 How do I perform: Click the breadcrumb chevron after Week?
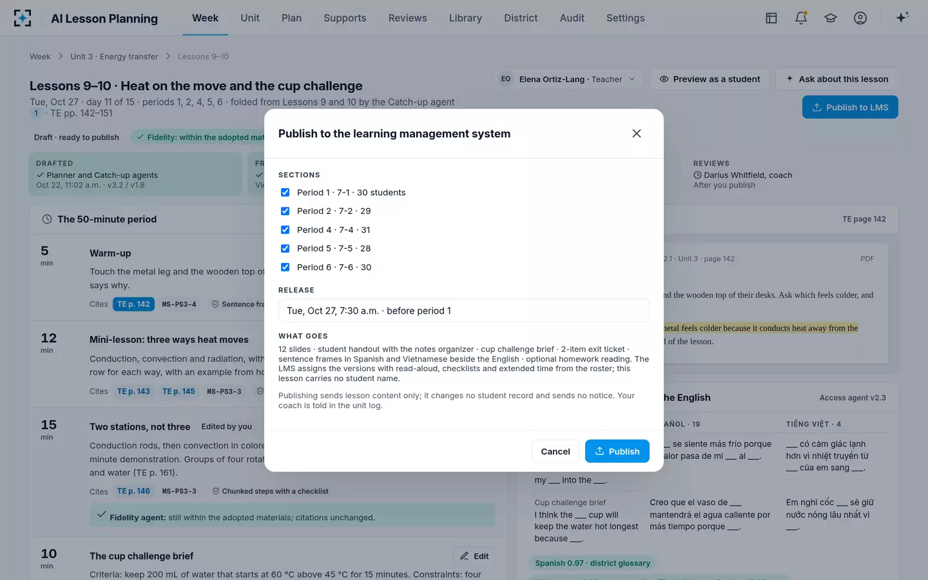coord(61,57)
